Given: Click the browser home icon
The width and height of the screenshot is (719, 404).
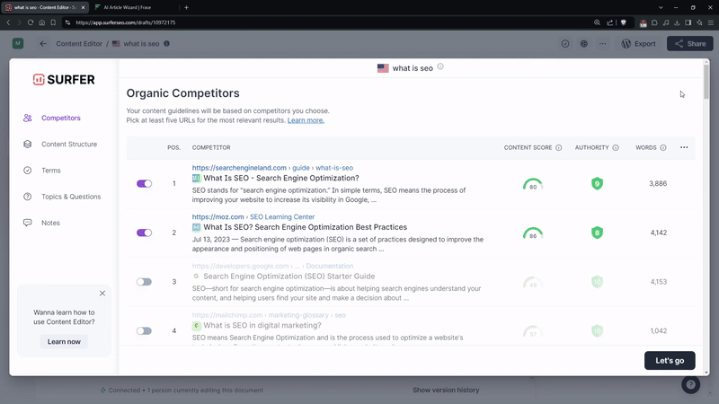Looking at the screenshot, I should (x=41, y=22).
